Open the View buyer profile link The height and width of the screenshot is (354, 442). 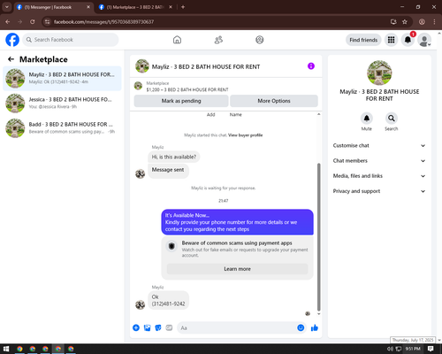[x=245, y=135]
